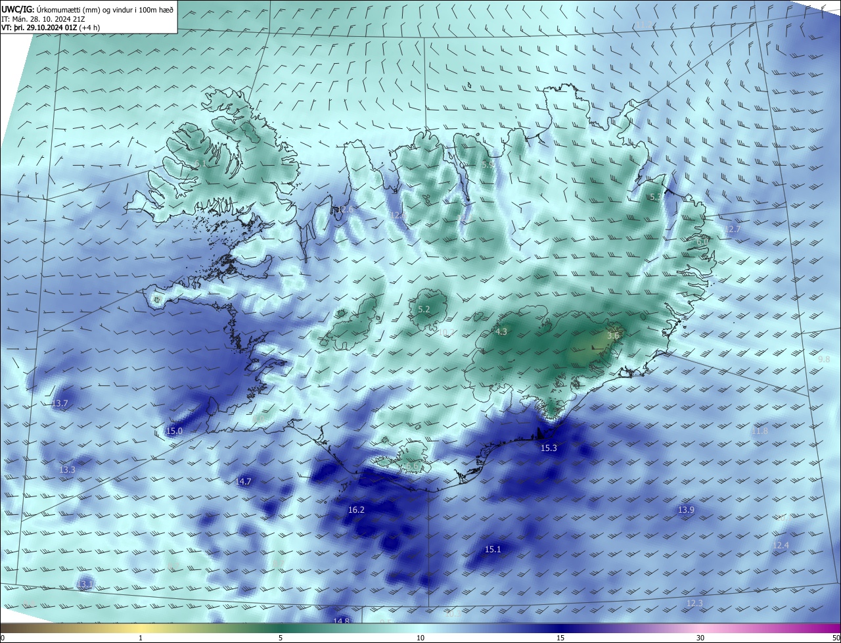The image size is (841, 643).
Task: Click the 14.7 value label
Action: [x=243, y=481]
